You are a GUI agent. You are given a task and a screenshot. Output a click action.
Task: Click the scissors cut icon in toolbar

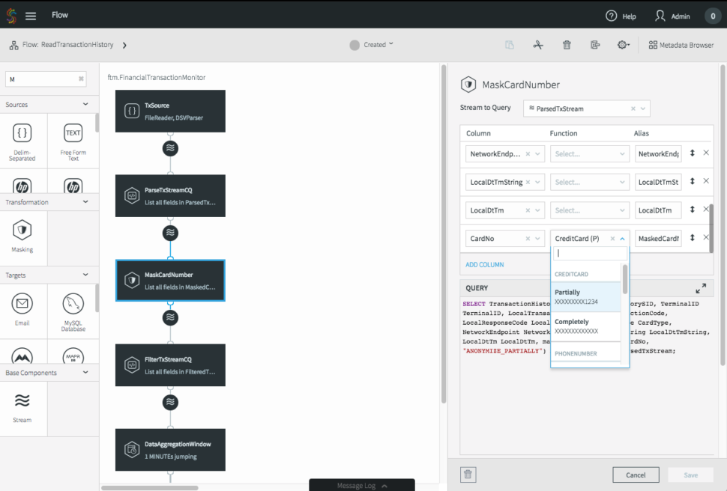[537, 44]
